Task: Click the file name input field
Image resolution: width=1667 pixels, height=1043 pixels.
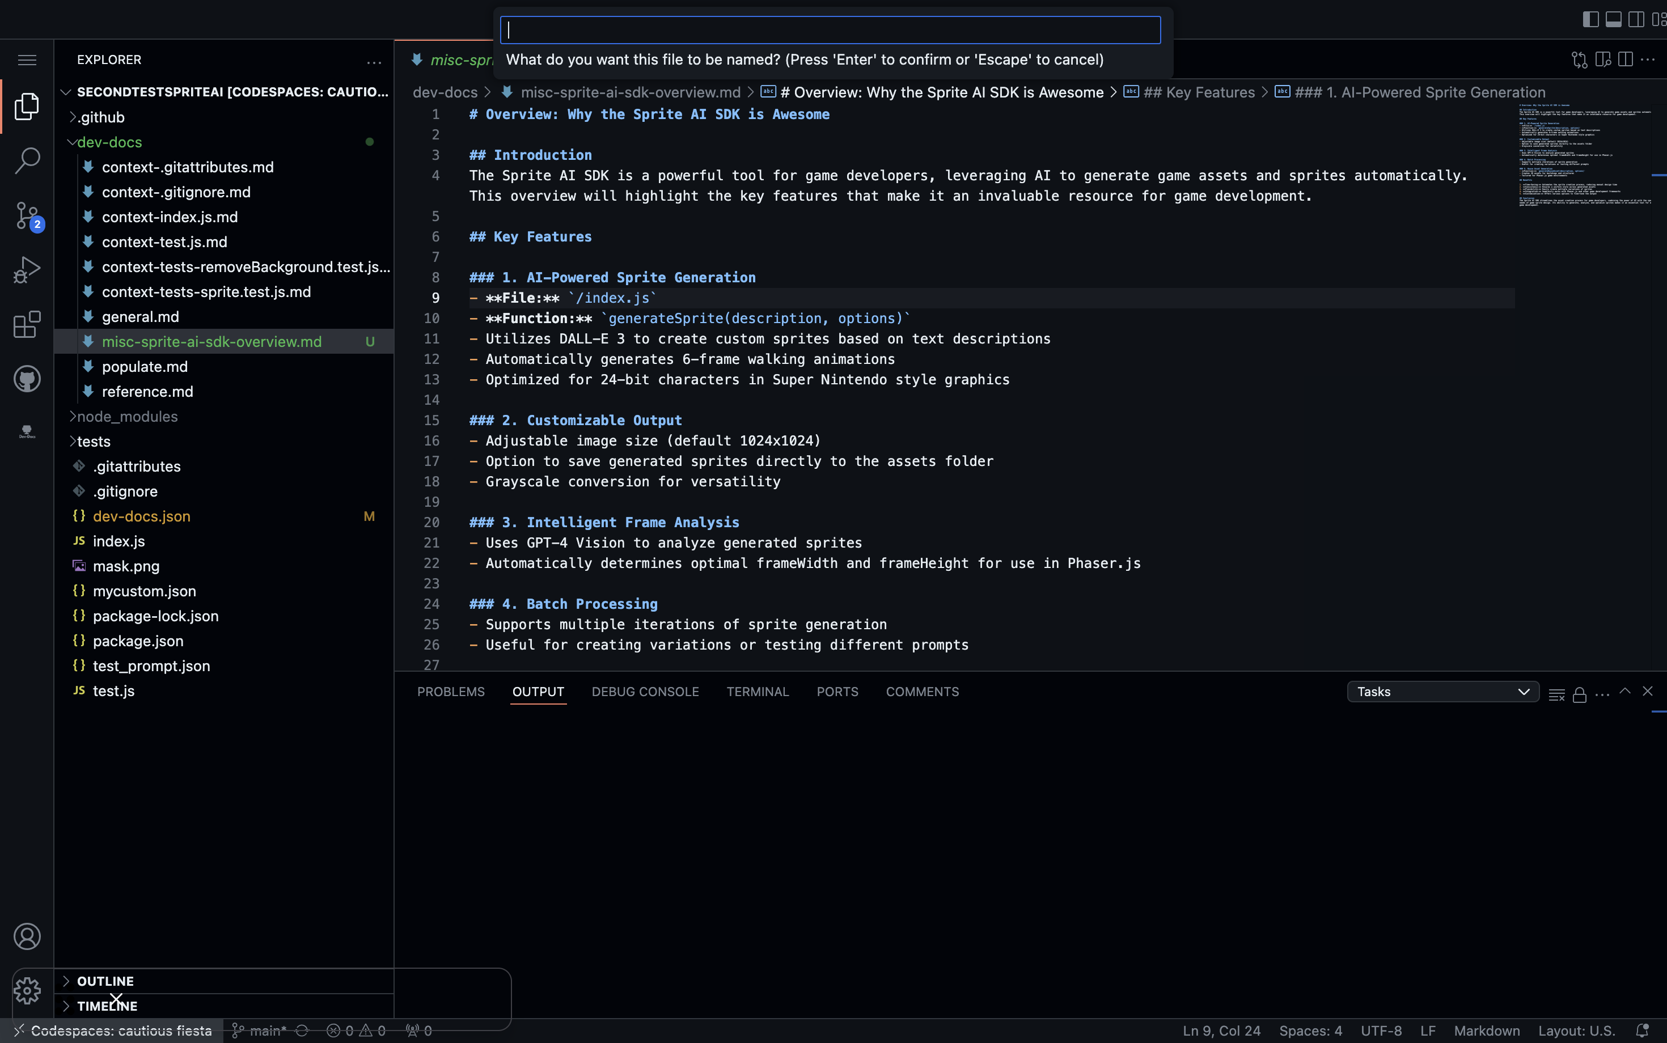Action: (830, 31)
